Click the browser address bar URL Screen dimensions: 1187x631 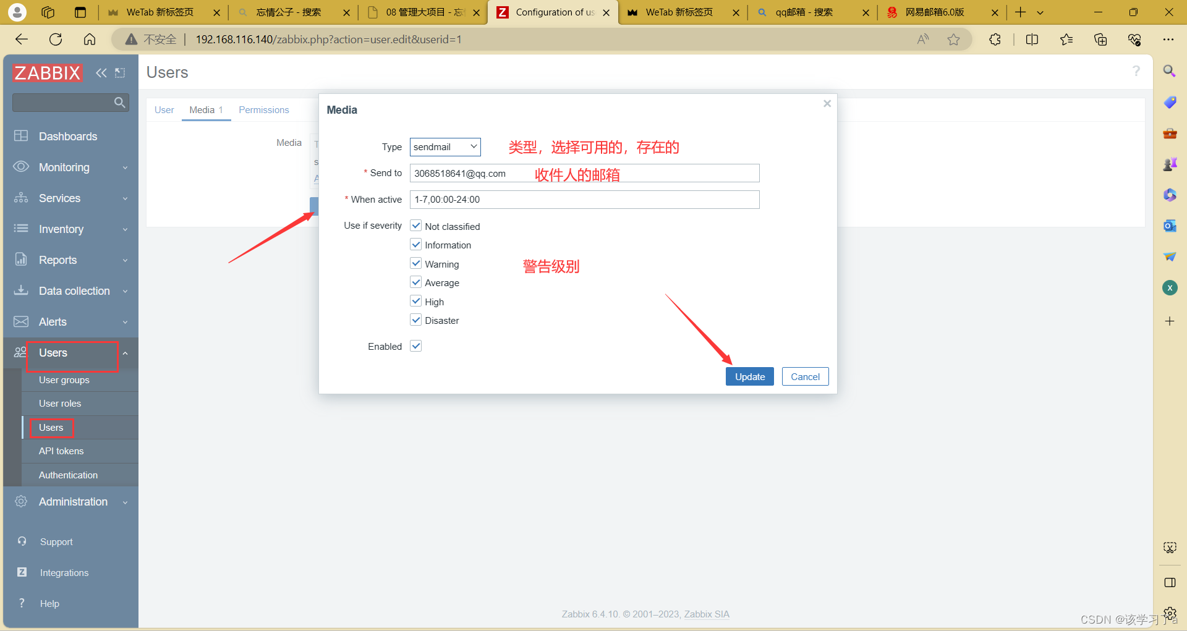tap(328, 40)
